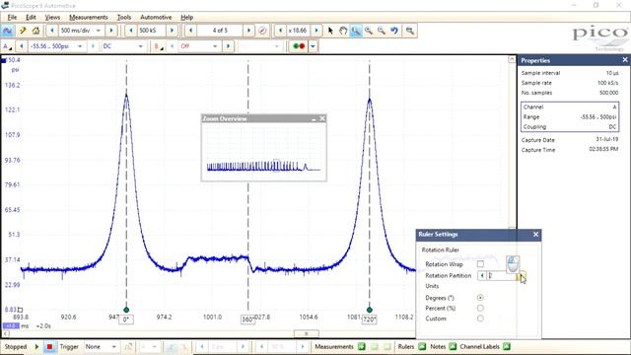
Task: Select Percent (%) units radio button
Action: click(480, 309)
